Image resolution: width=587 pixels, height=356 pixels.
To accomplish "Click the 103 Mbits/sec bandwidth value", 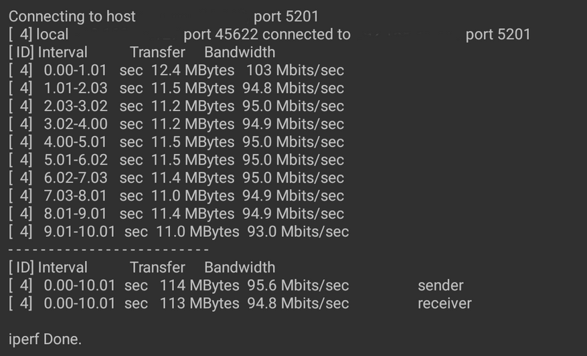I will 295,70.
